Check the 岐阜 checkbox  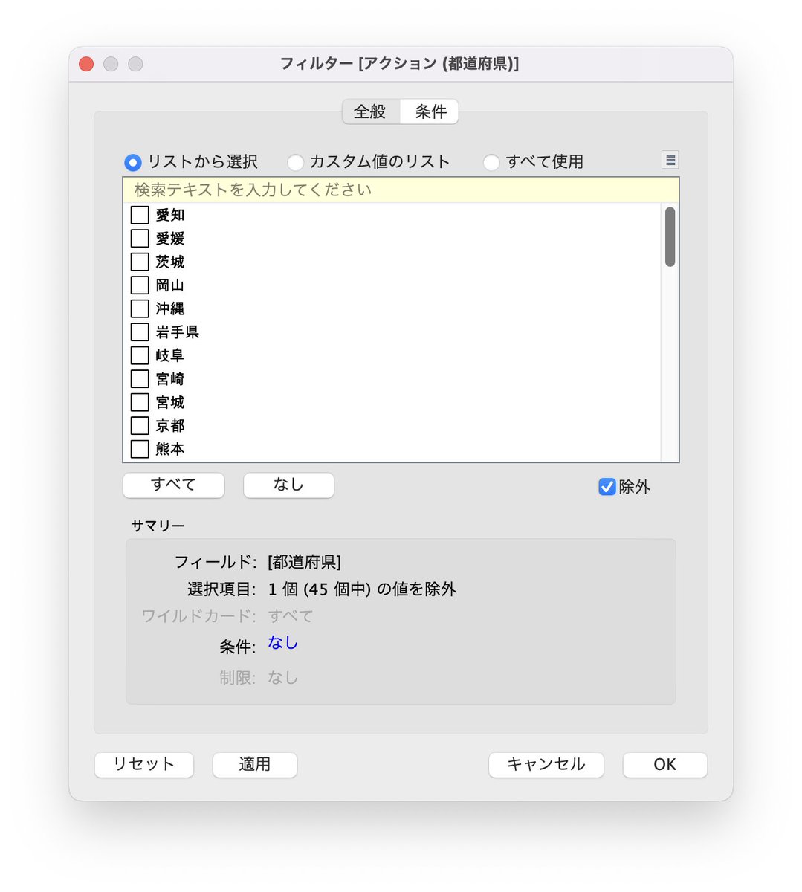click(140, 355)
